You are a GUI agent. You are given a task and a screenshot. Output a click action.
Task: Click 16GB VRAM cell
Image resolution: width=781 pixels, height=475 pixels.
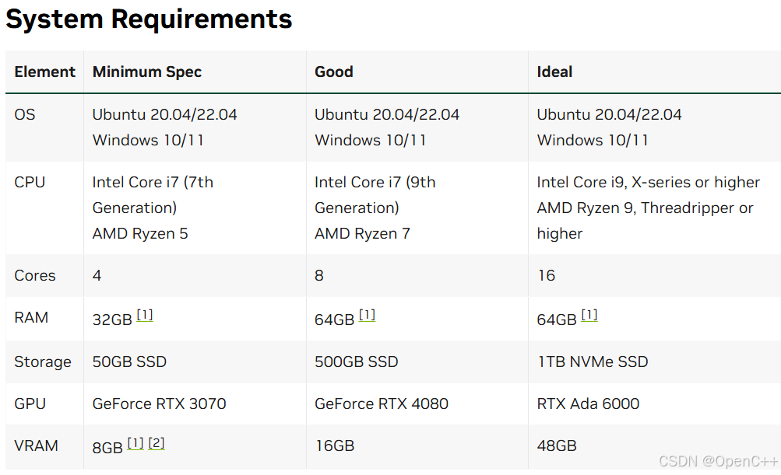pos(335,445)
